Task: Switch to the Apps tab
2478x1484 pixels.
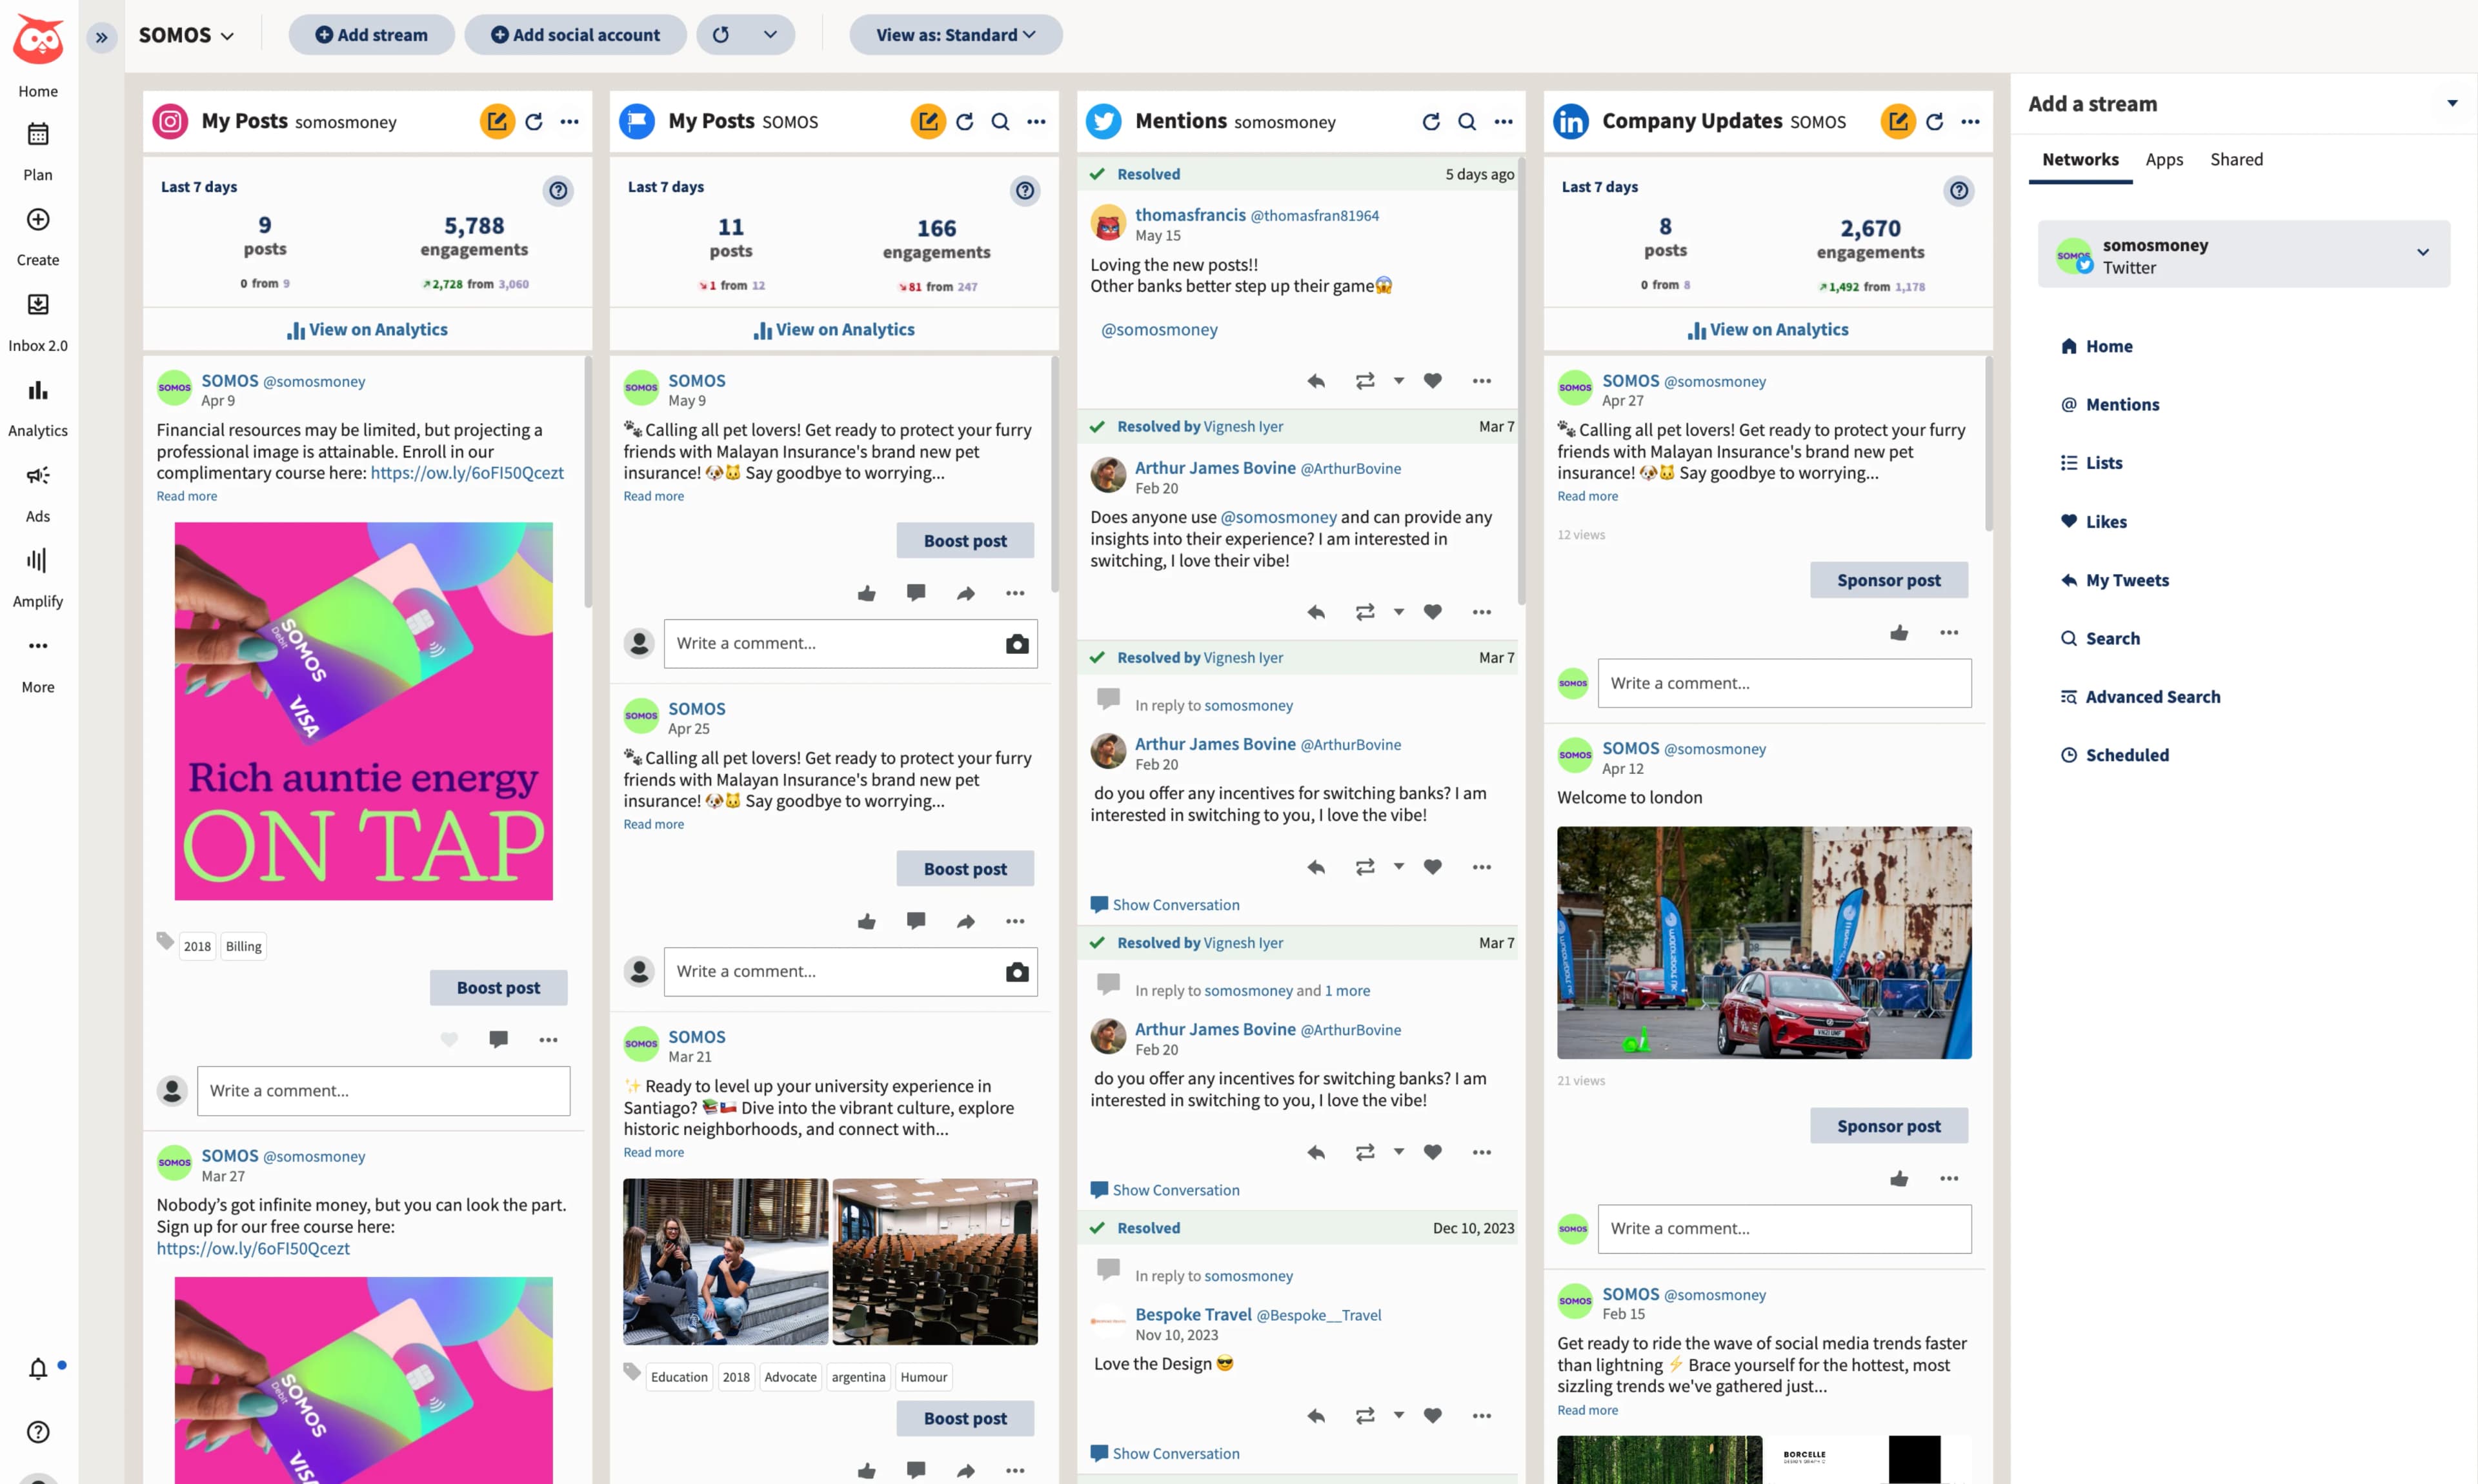Action: point(2163,159)
